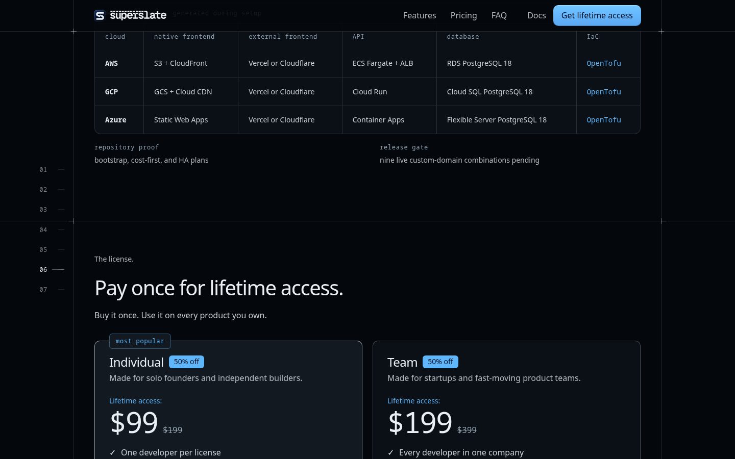Click the Superslate logo icon
This screenshot has width=735, height=459.
coord(100,15)
